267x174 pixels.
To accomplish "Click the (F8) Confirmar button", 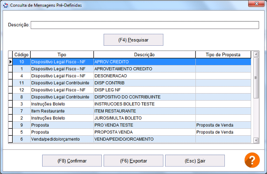I will (x=72, y=161).
